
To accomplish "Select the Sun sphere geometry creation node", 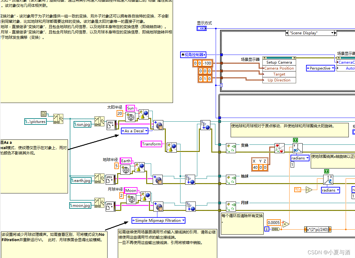I will click(x=130, y=117).
